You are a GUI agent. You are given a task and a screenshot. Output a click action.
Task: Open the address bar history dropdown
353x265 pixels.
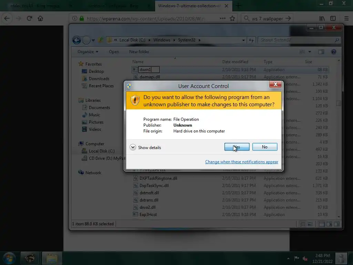243,40
